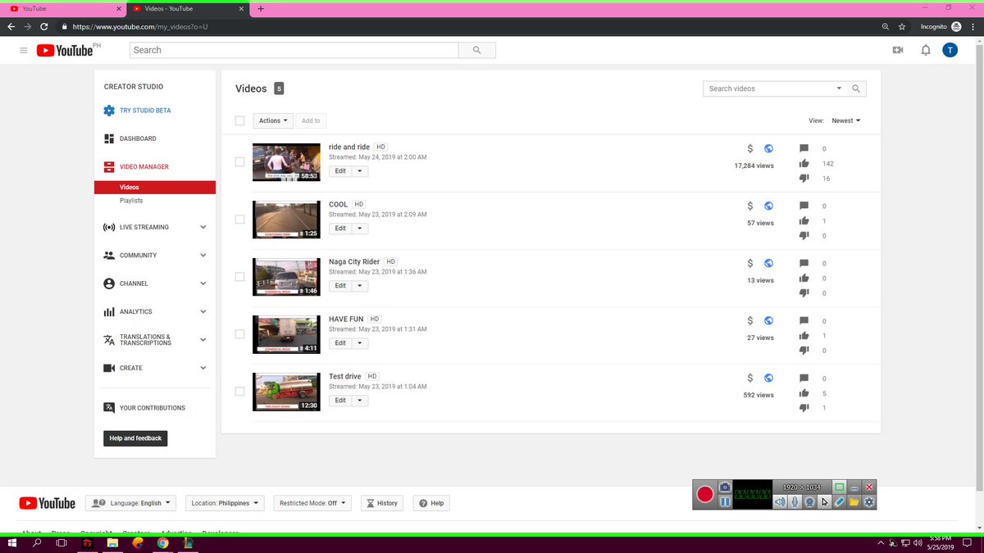Start recording with the red record button

click(705, 494)
